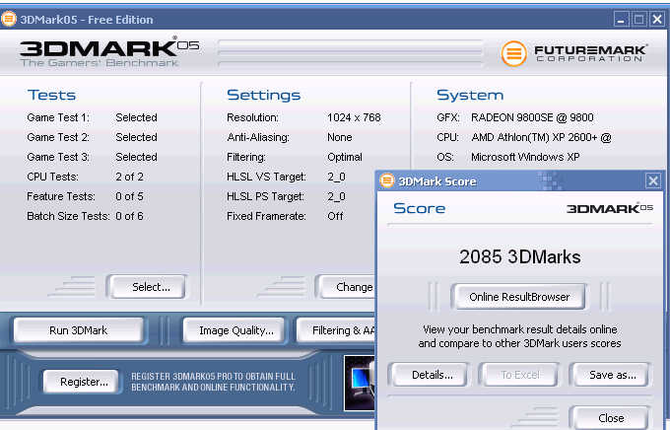Open the Filtering & AA tool
Viewport: 670px width, 430px height.
(336, 330)
